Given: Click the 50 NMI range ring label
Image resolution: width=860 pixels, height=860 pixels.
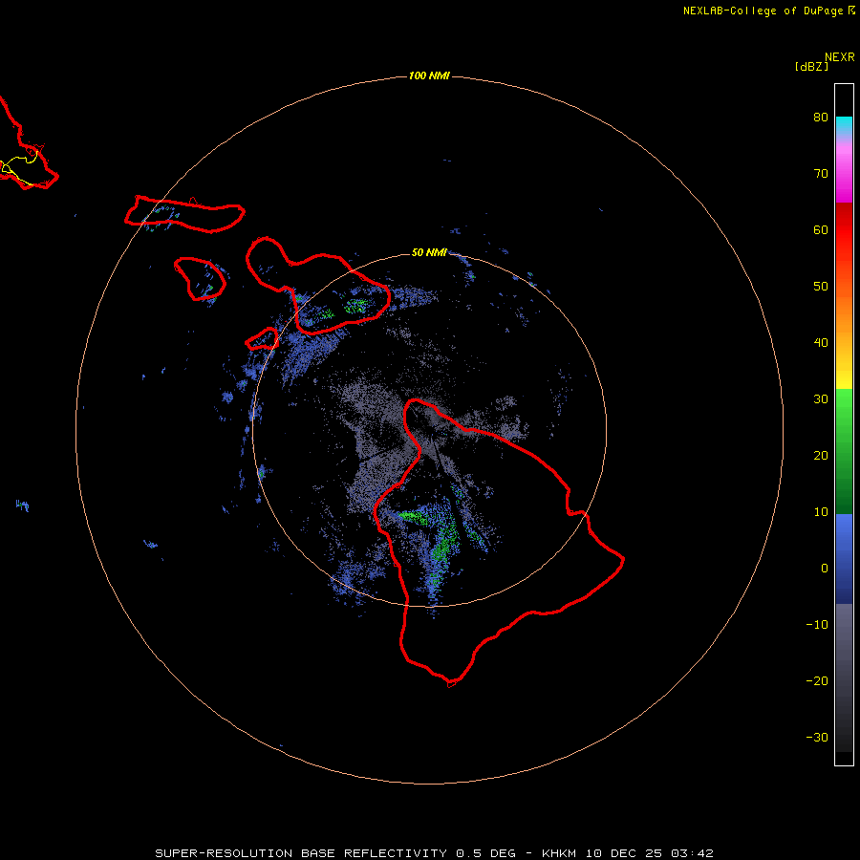Looking at the screenshot, I should click(x=429, y=252).
